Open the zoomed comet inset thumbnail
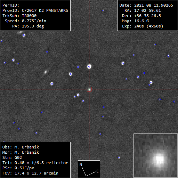The image size is (178, 178). tap(156, 155)
